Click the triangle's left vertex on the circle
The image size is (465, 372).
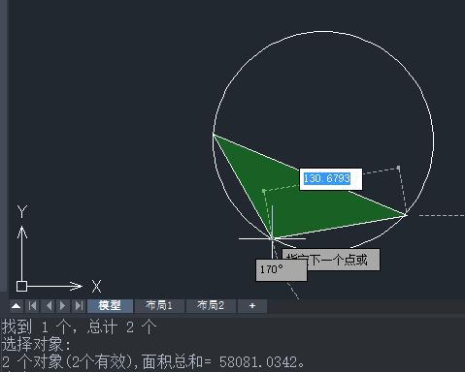coord(214,134)
